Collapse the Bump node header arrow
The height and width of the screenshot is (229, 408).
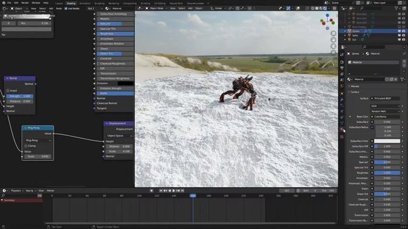(x=8, y=78)
